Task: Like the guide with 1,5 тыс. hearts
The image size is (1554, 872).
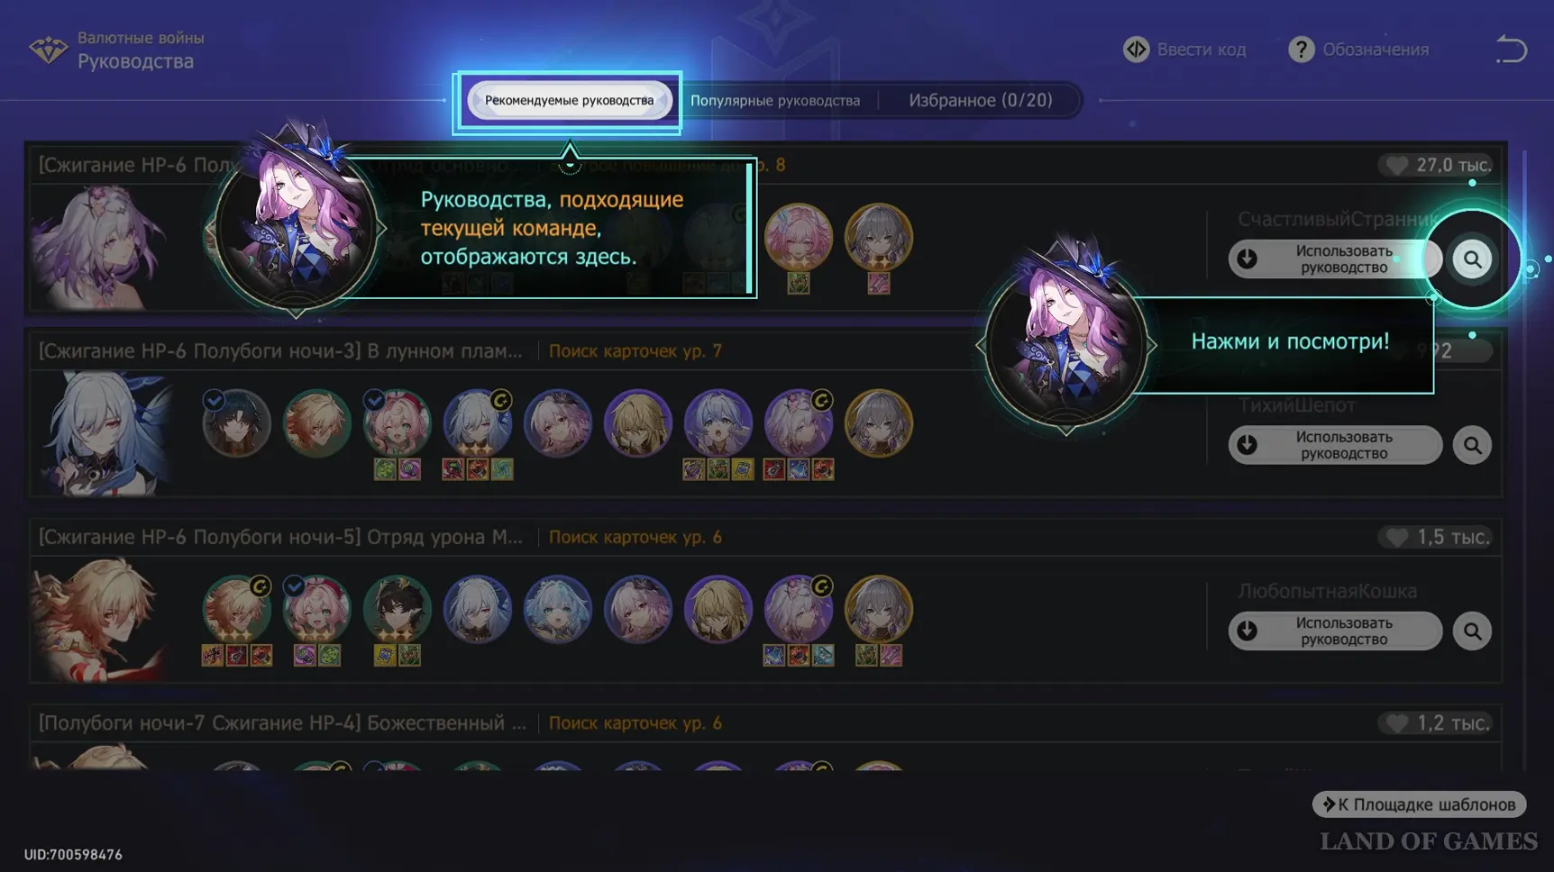Action: coord(1397,537)
